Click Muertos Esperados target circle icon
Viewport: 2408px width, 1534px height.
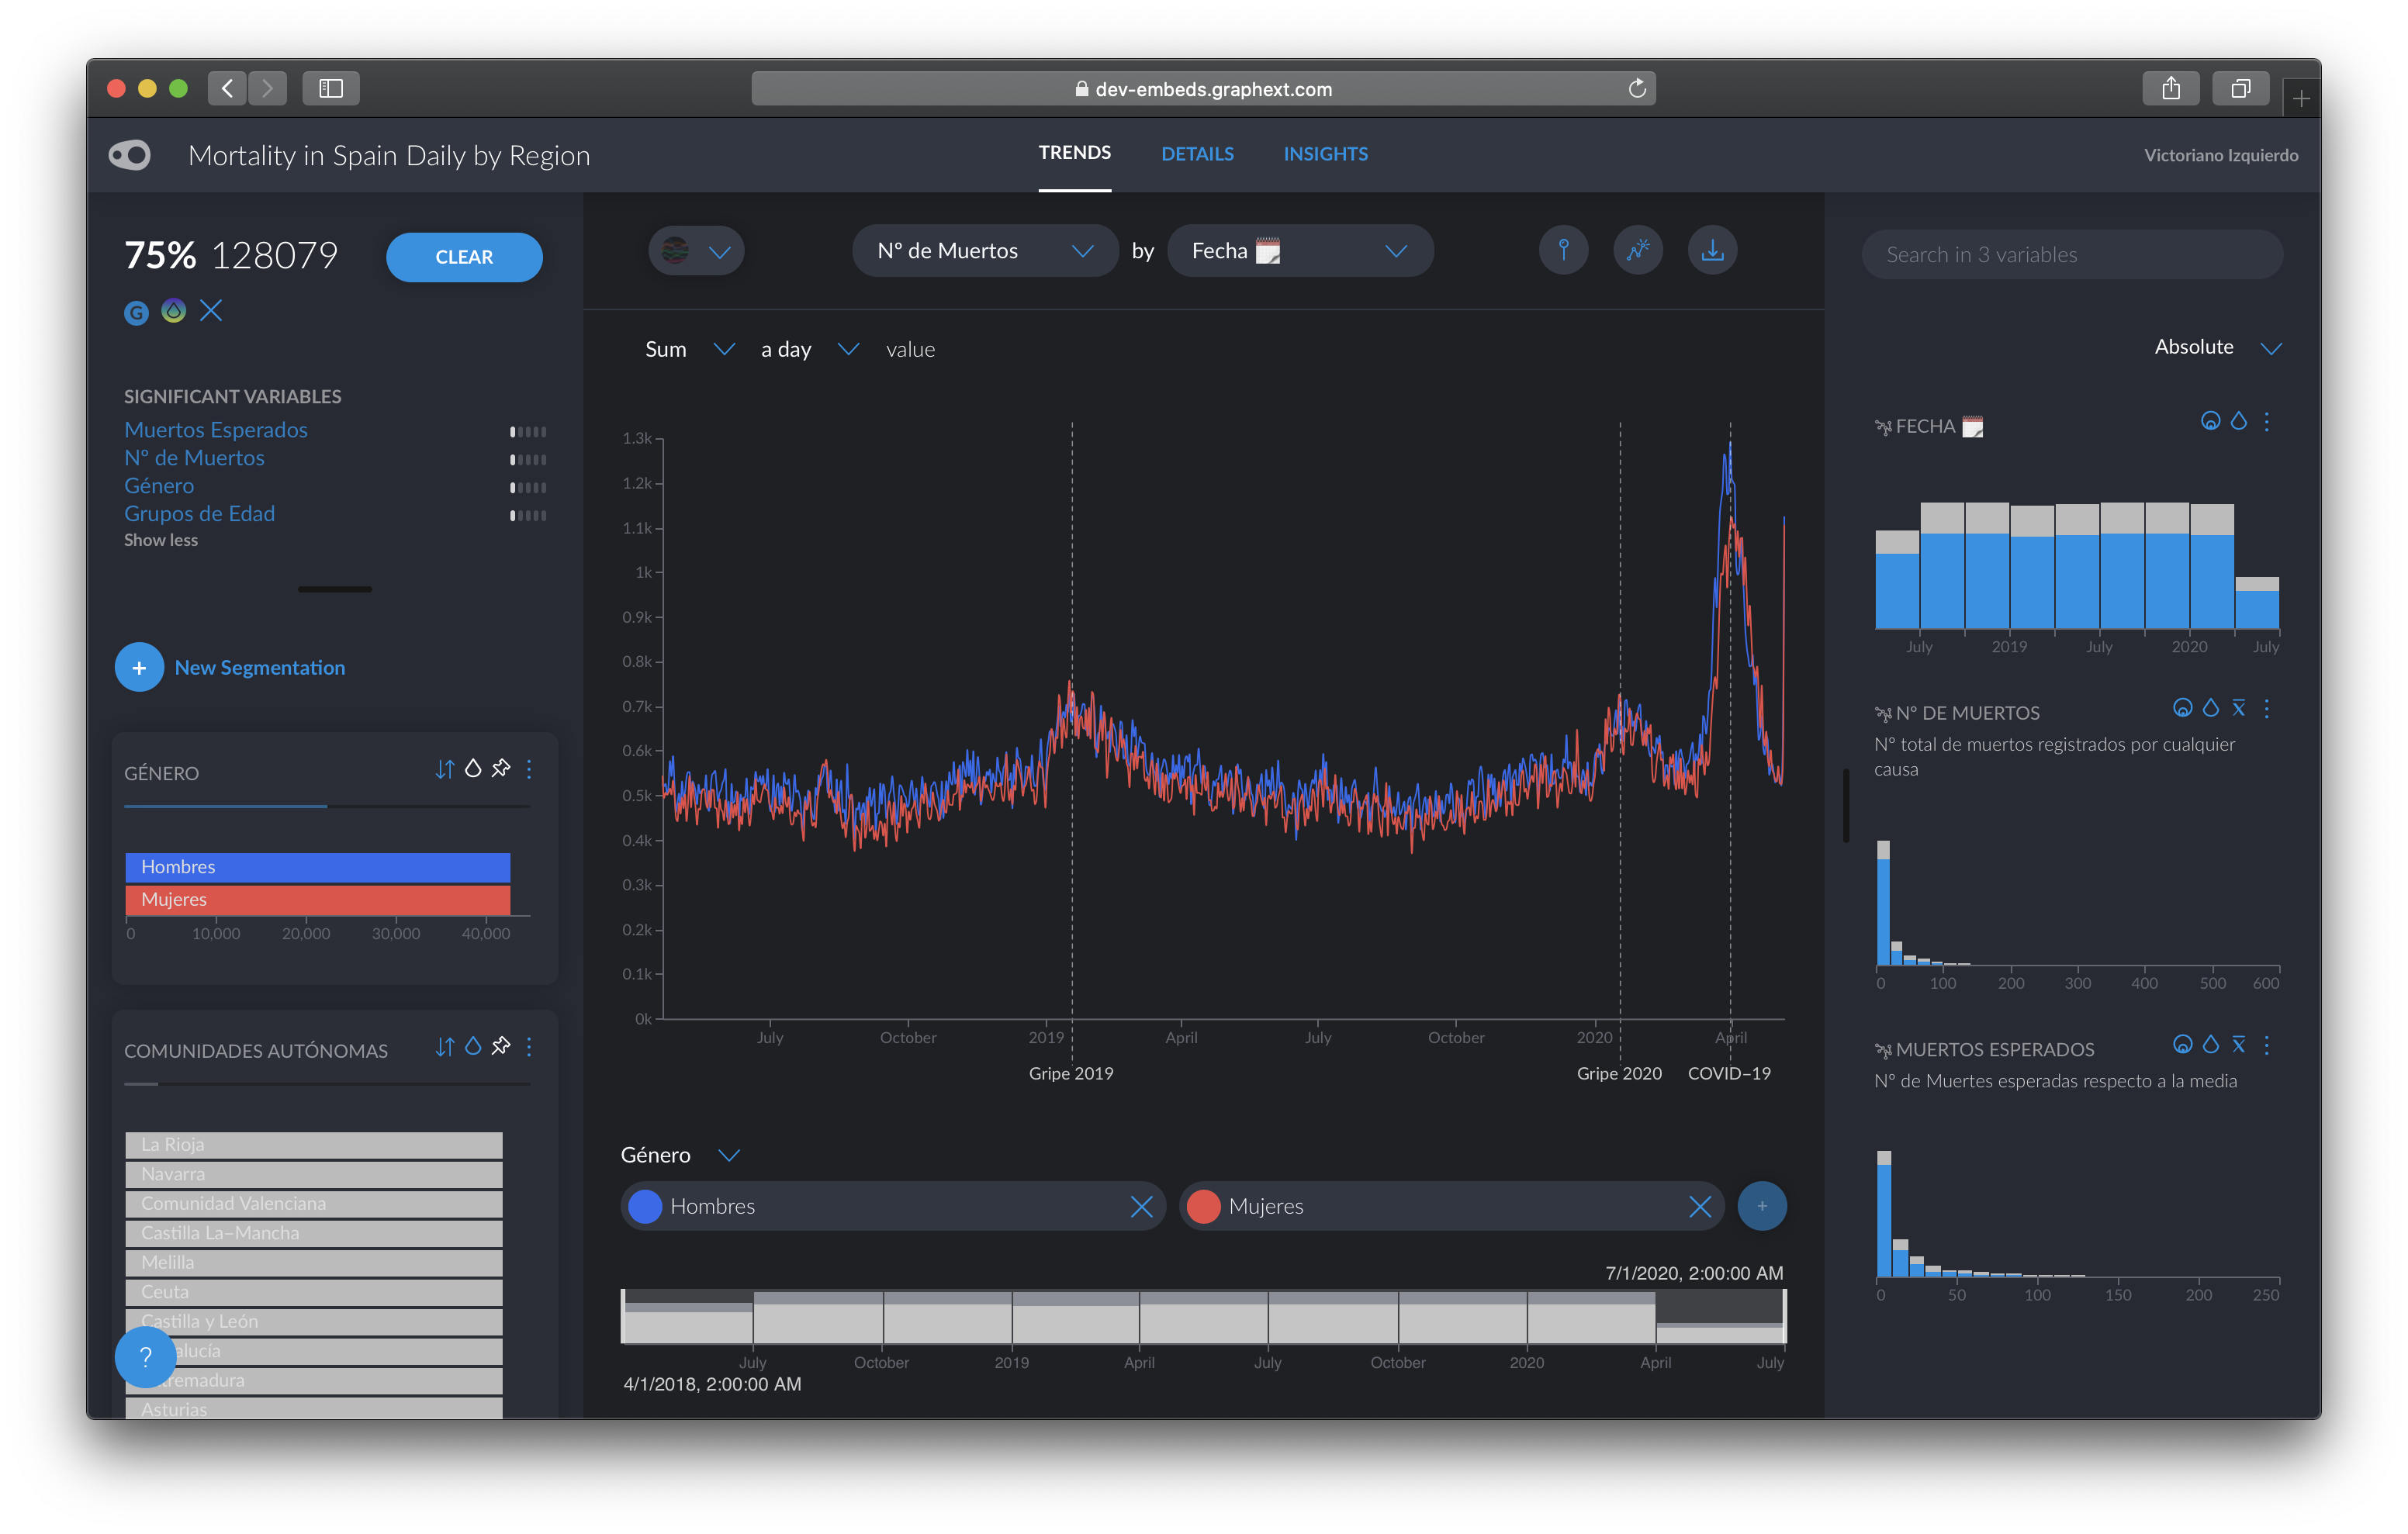coord(2182,1045)
